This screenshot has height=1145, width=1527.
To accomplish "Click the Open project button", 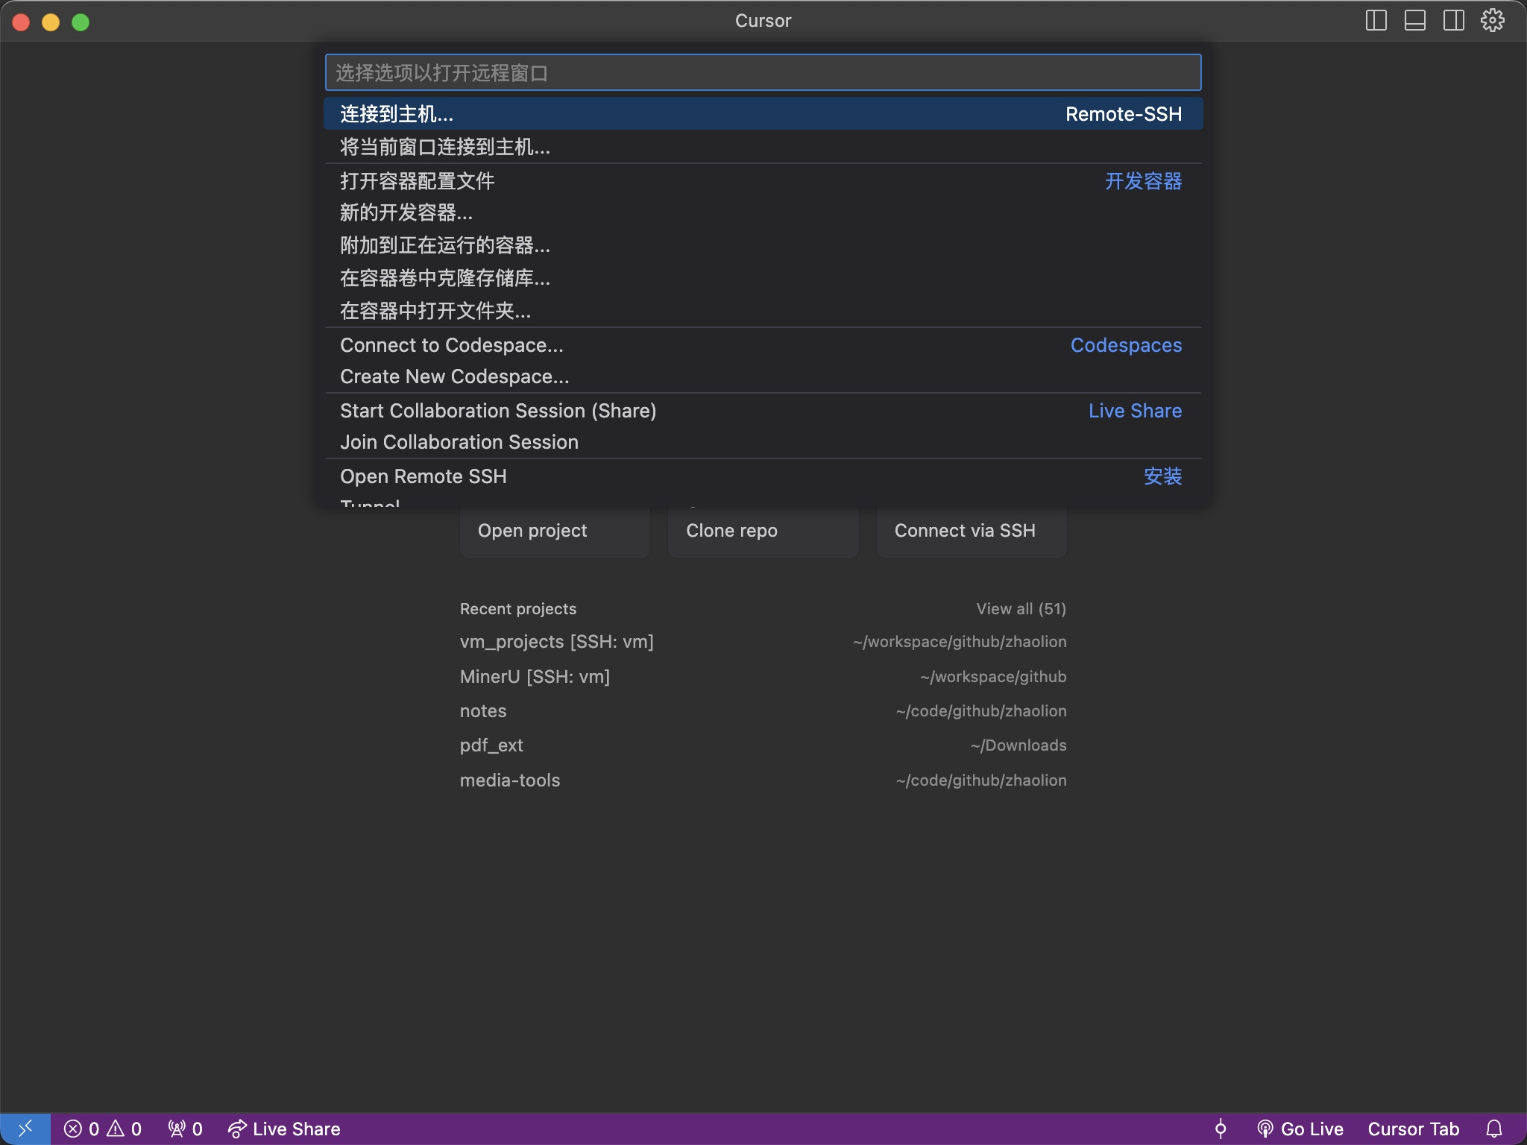I will point(555,531).
